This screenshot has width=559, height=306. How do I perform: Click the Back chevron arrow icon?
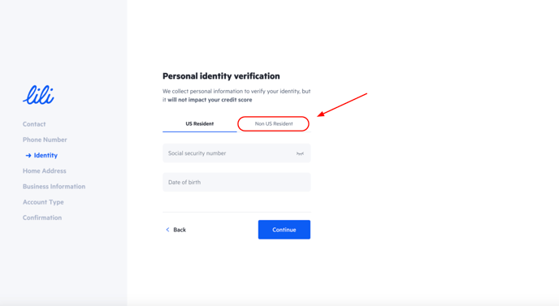tap(167, 230)
